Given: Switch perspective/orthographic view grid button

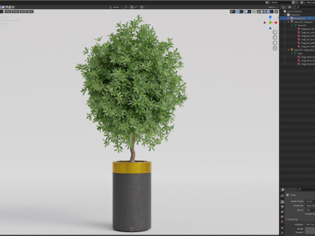Looking at the screenshot, I should tap(275, 49).
